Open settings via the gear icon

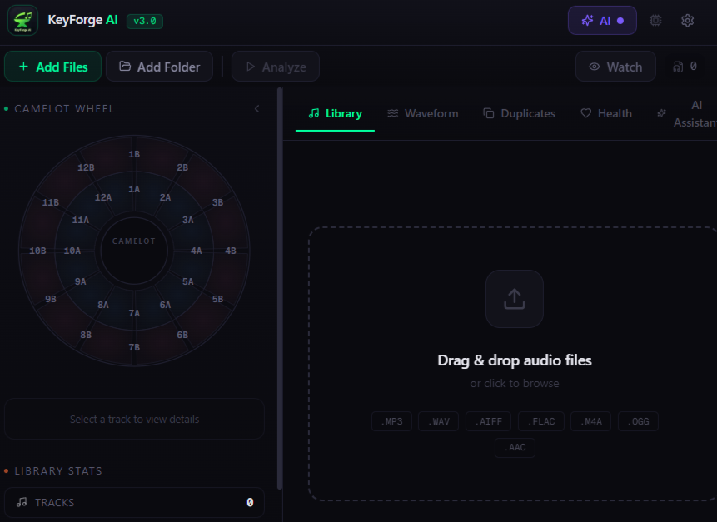pyautogui.click(x=687, y=21)
